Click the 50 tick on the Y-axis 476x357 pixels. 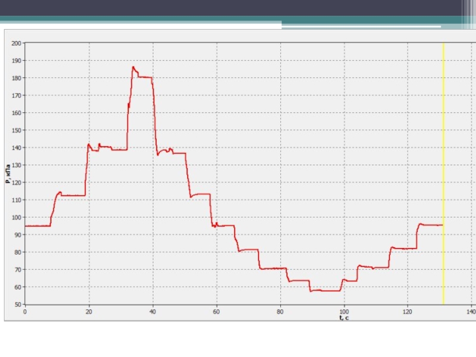[17, 304]
